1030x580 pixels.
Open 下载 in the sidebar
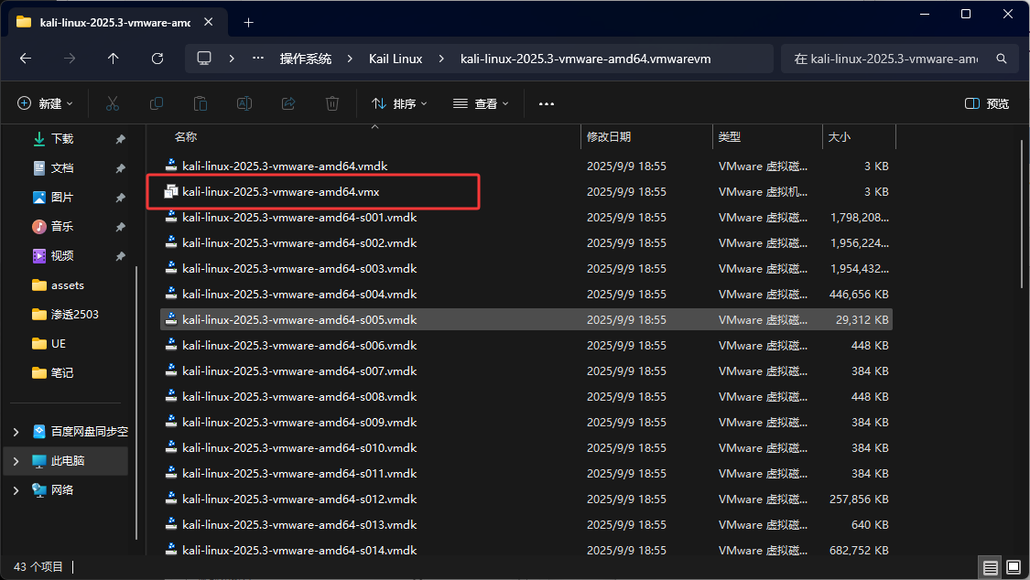click(62, 139)
